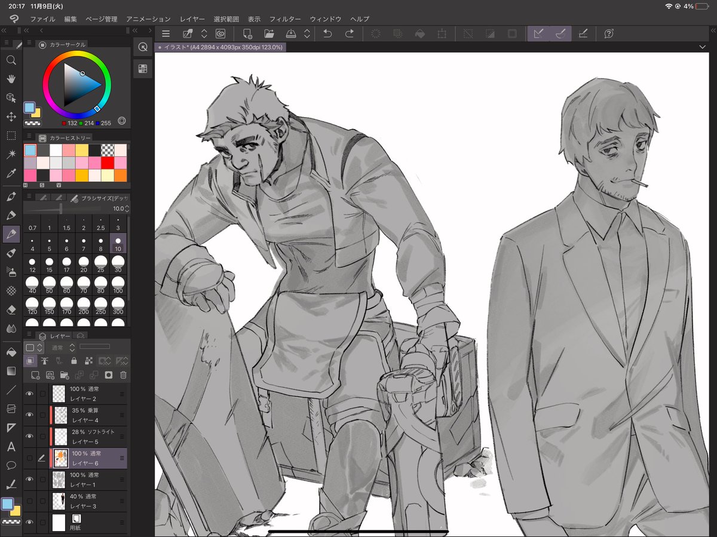Click the Delete layer trash icon
Screen dimensions: 717x537
click(123, 375)
